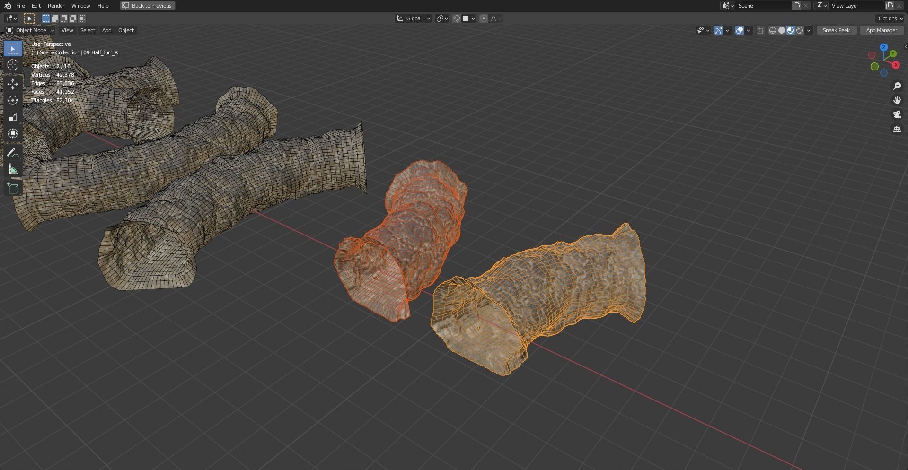This screenshot has width=908, height=470.
Task: Click the red X axis on gizmo
Action: click(896, 65)
